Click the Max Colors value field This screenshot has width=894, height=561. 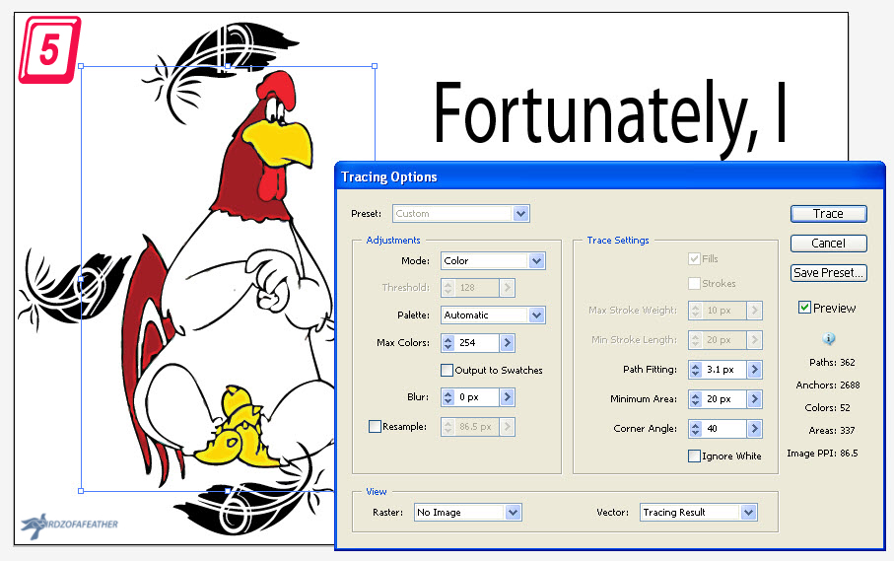(478, 343)
